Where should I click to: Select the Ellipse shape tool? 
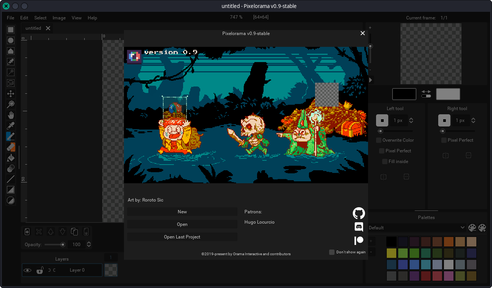[x=11, y=200]
